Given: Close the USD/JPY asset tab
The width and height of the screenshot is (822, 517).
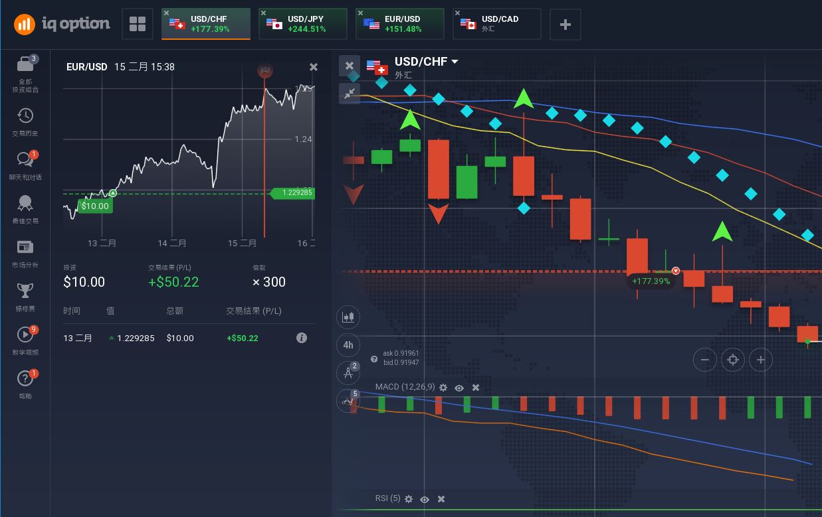Looking at the screenshot, I should pyautogui.click(x=263, y=13).
